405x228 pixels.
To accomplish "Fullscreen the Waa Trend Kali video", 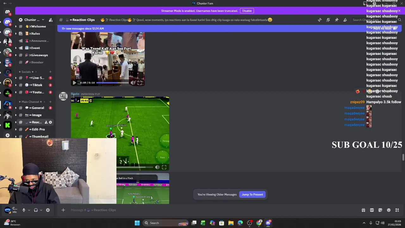I will (140, 83).
